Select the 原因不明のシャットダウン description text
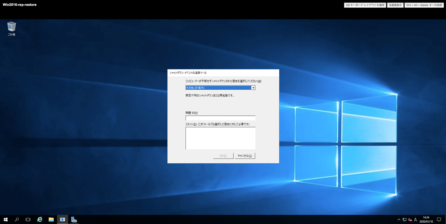 click(210, 96)
